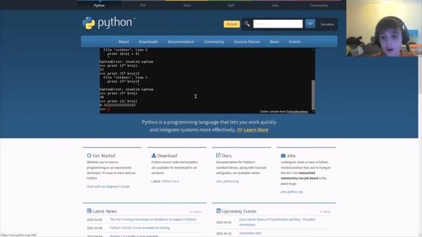This screenshot has width=422, height=237.
Task: Click the Get Started power icon
Action: [89, 155]
